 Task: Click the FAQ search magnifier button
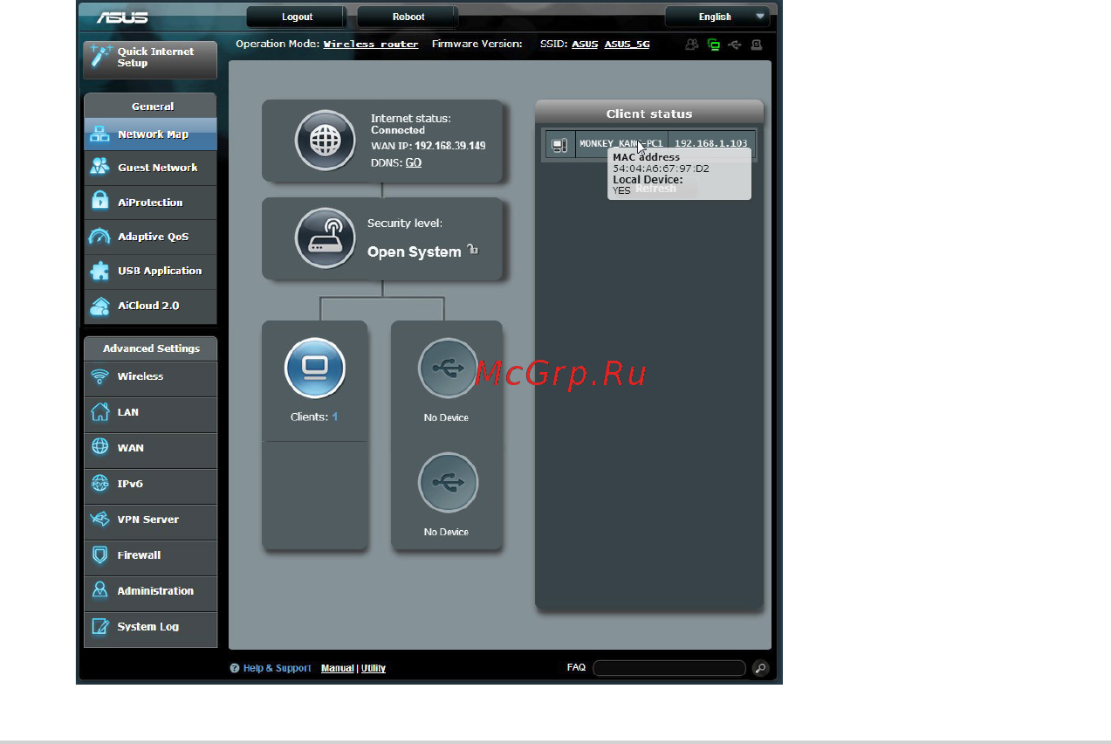click(761, 668)
